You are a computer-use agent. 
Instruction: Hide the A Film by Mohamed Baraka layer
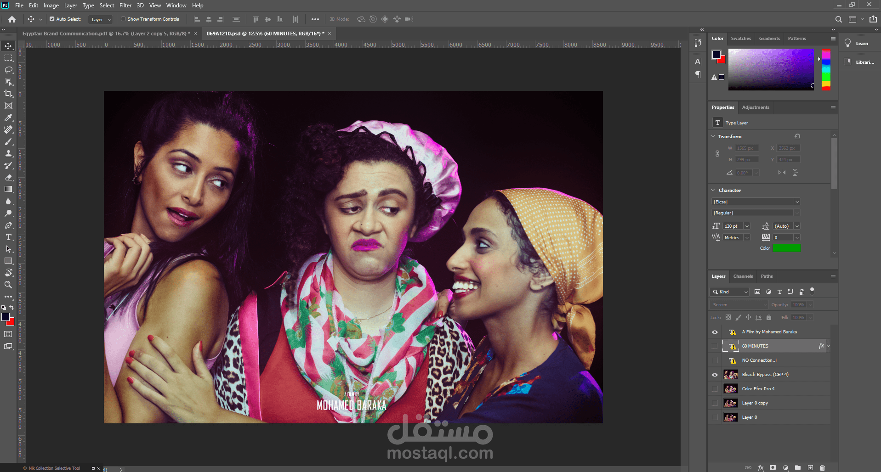pyautogui.click(x=715, y=332)
